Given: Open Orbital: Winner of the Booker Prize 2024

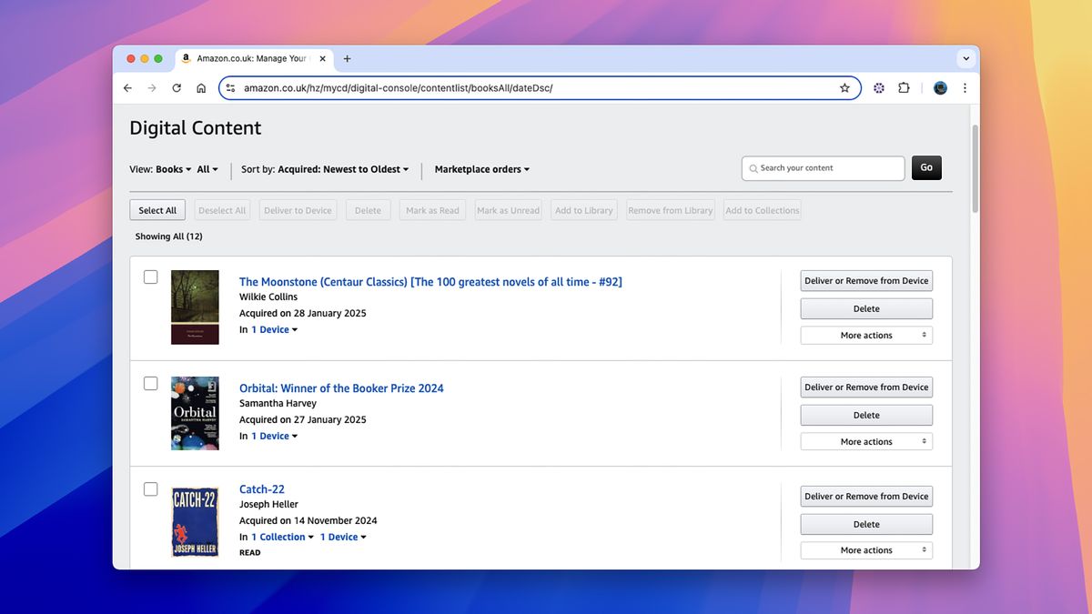Looking at the screenshot, I should (x=340, y=388).
